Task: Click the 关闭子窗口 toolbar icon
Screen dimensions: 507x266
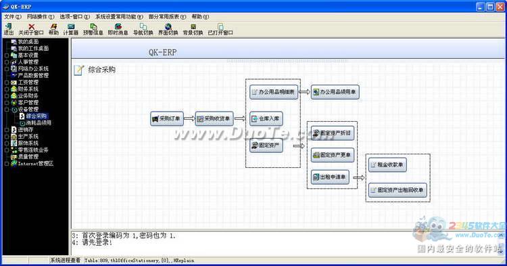Action: click(31, 29)
